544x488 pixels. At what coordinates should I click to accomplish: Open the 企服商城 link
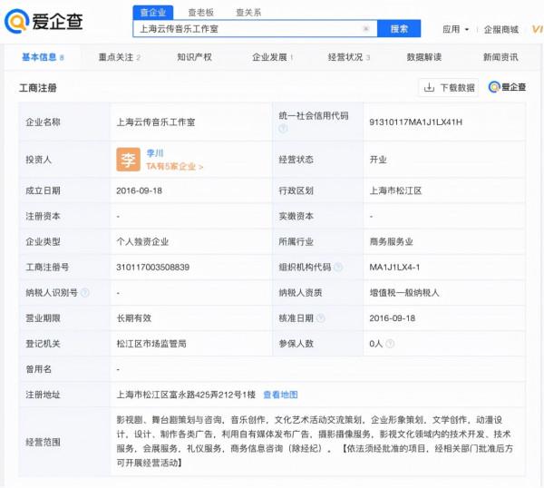point(501,30)
